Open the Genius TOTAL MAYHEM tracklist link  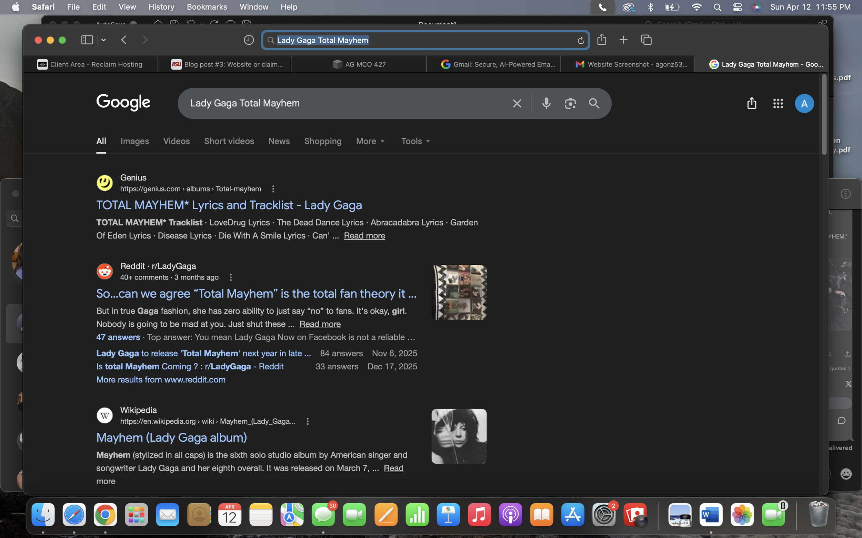[229, 205]
